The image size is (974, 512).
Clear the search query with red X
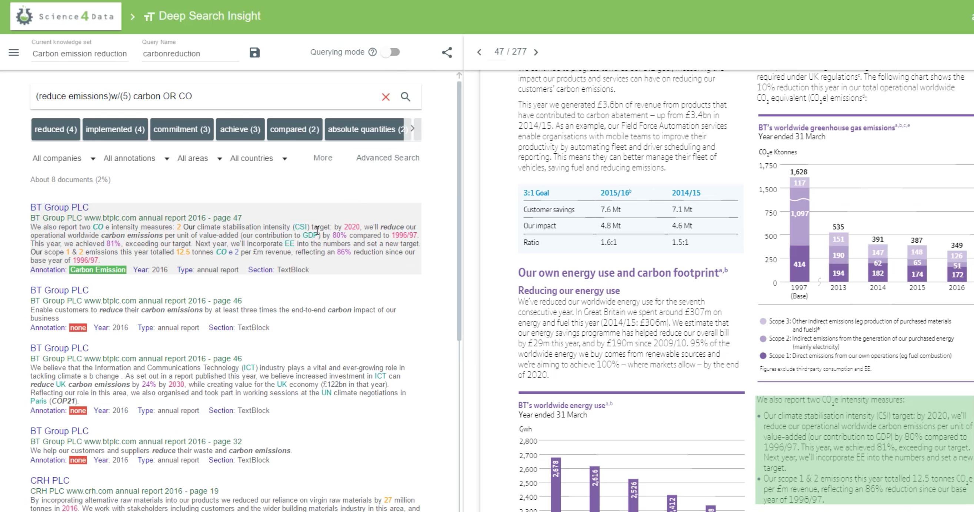point(386,97)
